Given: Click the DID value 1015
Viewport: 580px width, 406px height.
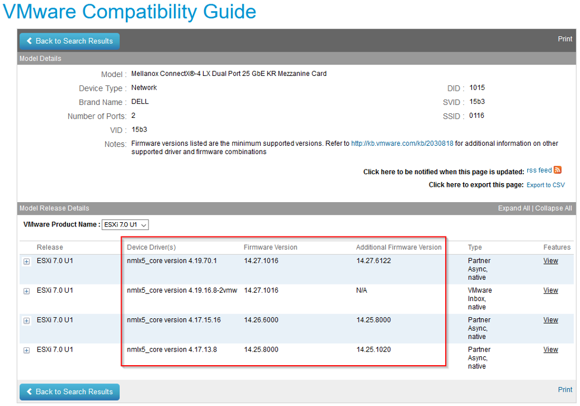Looking at the screenshot, I should tap(477, 88).
